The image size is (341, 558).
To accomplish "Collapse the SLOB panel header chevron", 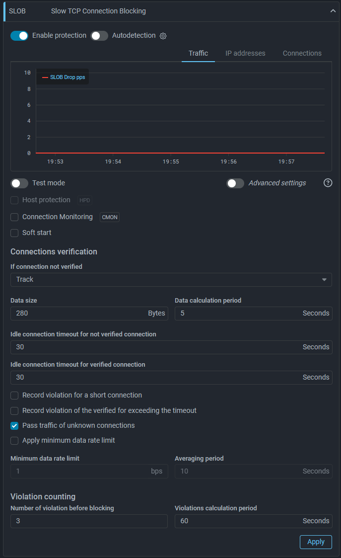I will pyautogui.click(x=333, y=11).
